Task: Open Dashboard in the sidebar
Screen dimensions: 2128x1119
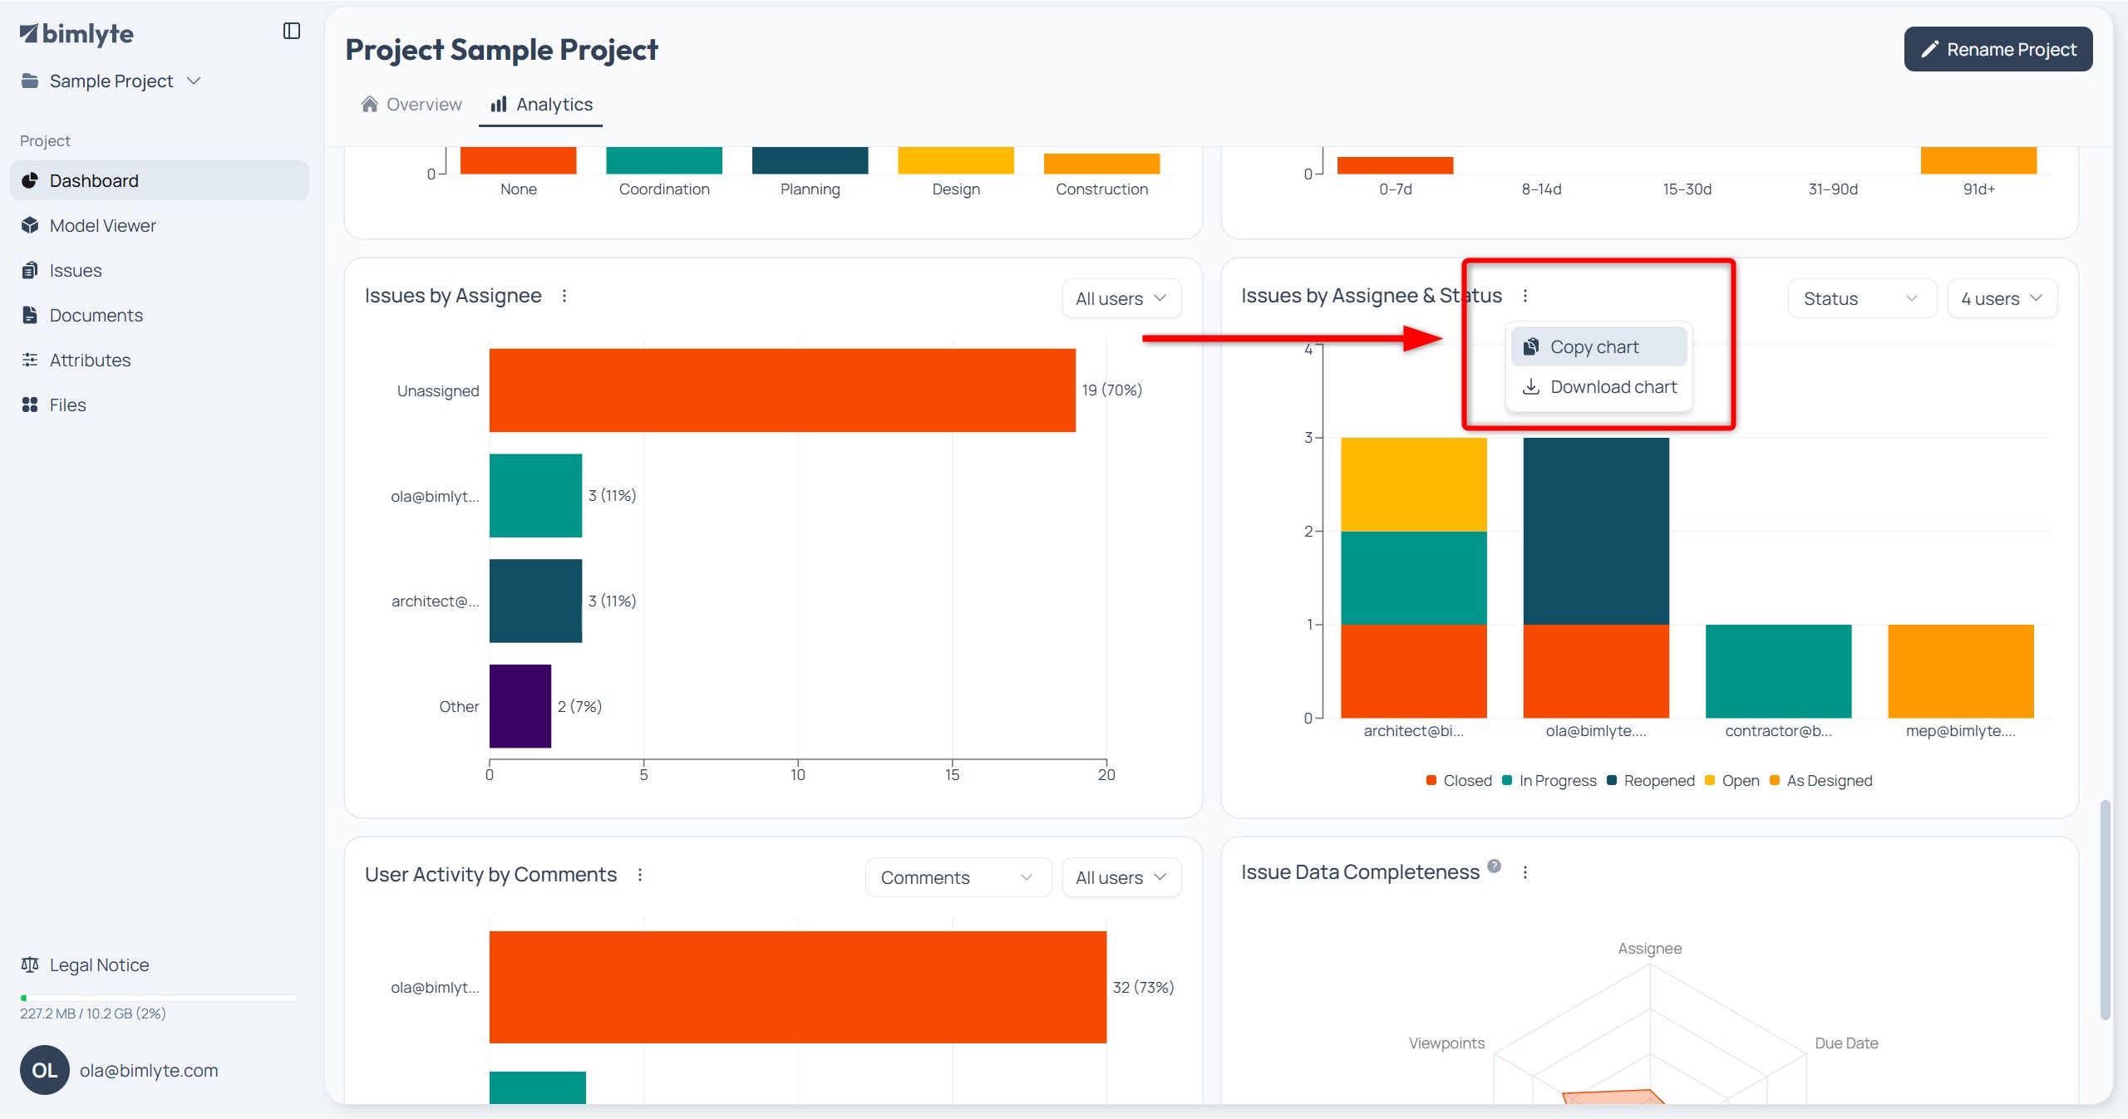Action: point(160,180)
